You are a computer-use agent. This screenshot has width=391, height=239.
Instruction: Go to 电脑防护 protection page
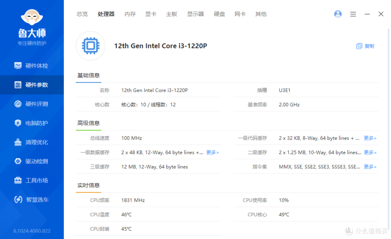point(31,123)
